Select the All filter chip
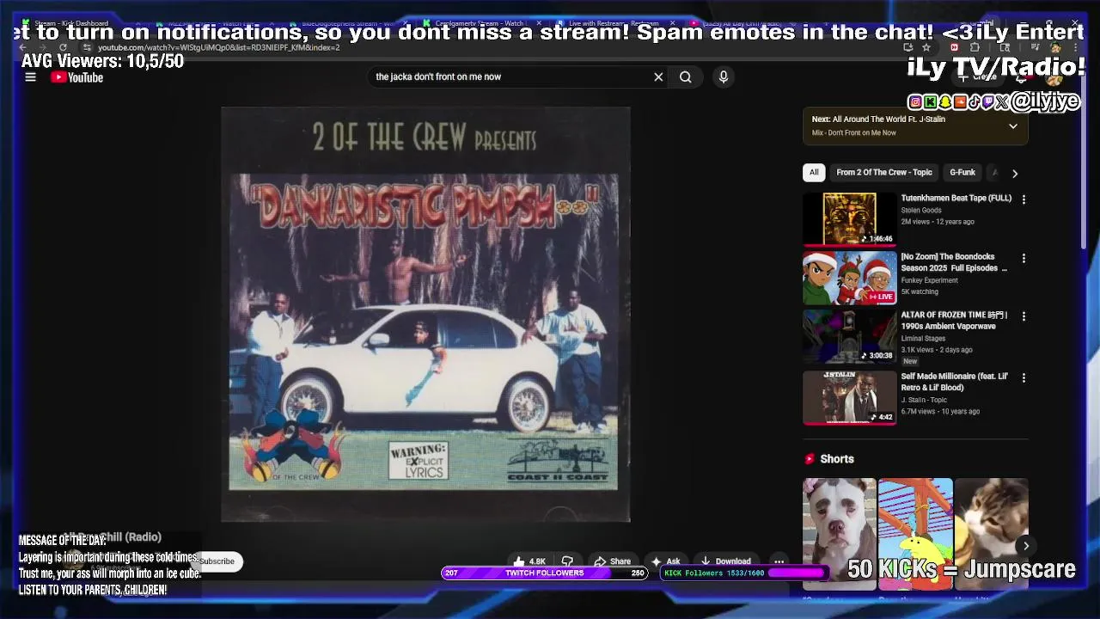The image size is (1100, 619). 814,172
